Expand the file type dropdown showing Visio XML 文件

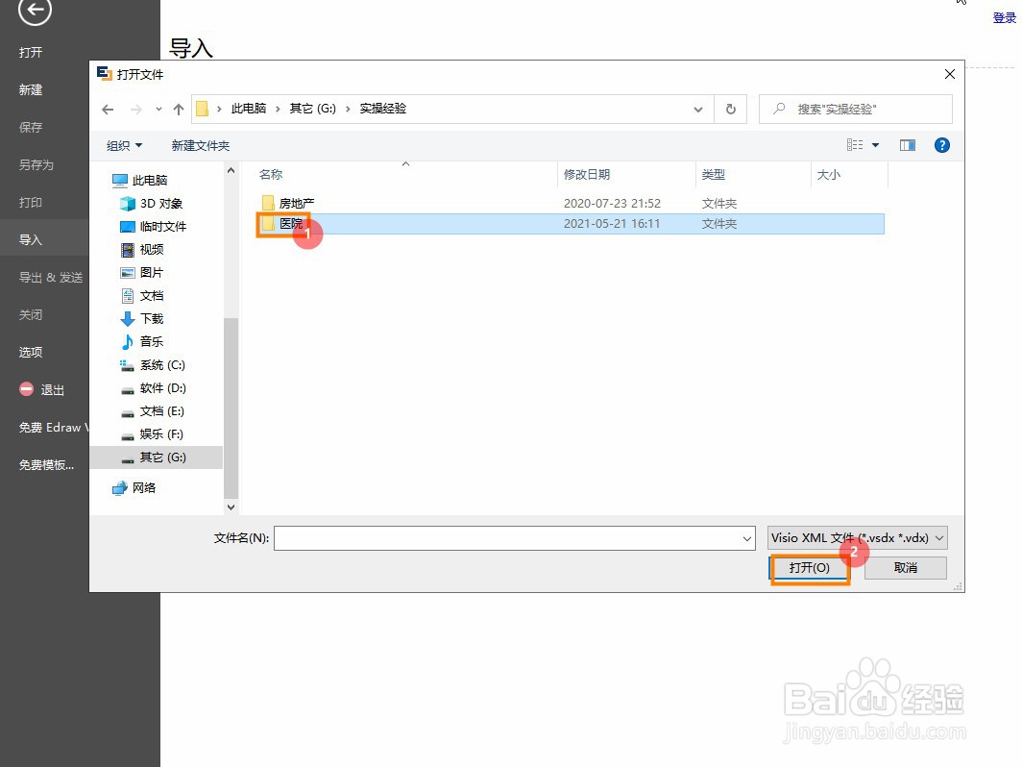(x=938, y=537)
